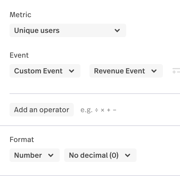The height and width of the screenshot is (176, 180).
Task: Click the "e.g." operator hint text
Action: [x=86, y=110]
